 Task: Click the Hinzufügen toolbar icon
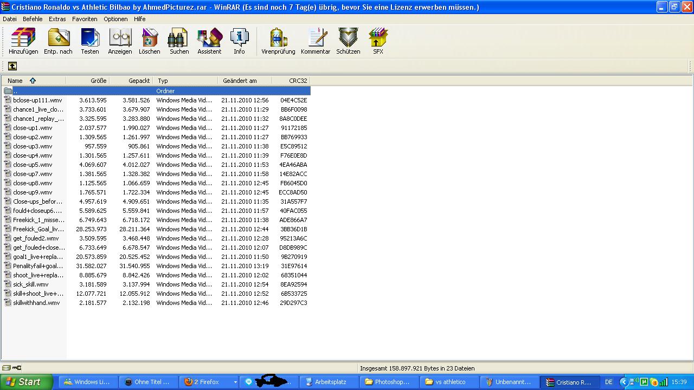point(23,41)
